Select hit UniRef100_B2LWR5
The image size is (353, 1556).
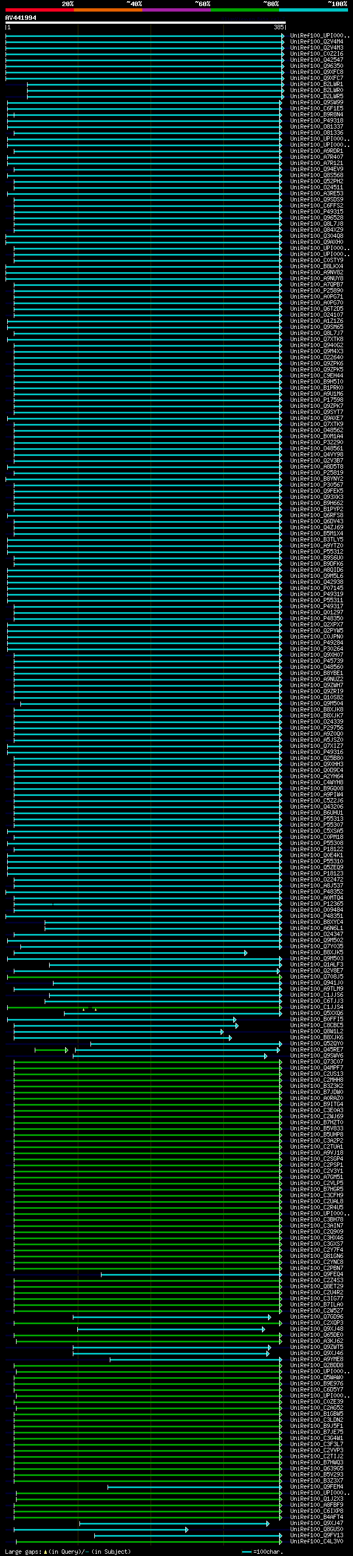click(317, 96)
